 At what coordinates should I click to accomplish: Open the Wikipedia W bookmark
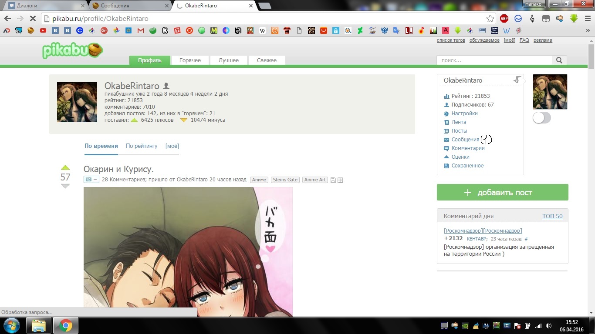point(262,30)
